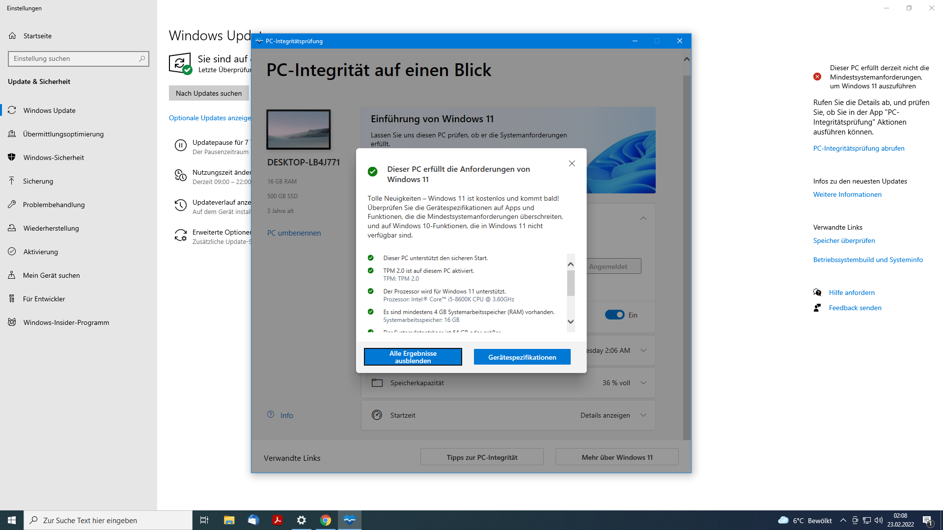Click the Info question mark icon
Image resolution: width=943 pixels, height=530 pixels.
point(271,415)
